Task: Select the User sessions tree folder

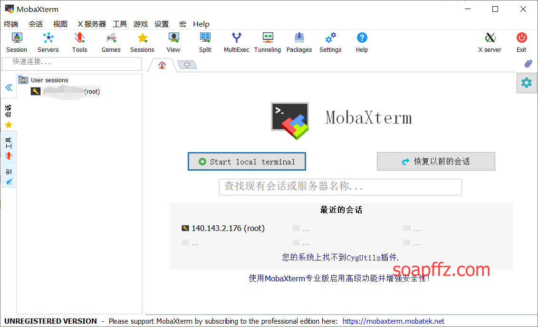Action: point(43,80)
